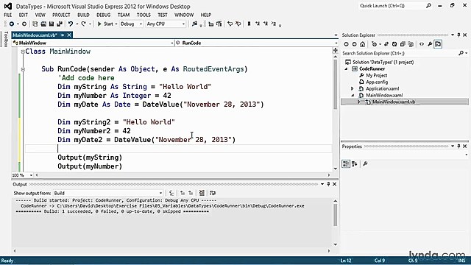Click Go to Previous Message icon in Output

click(183, 193)
